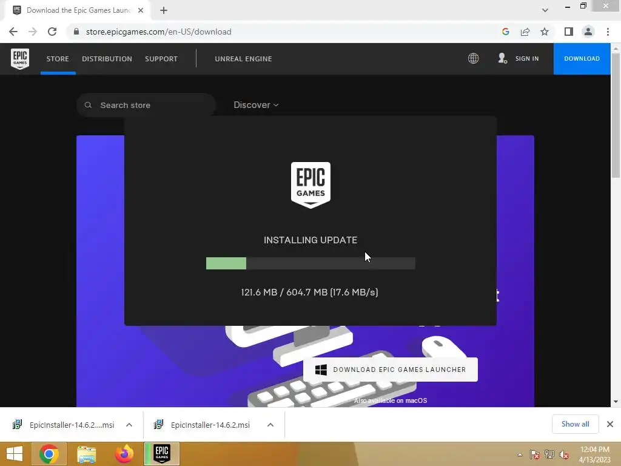Show hidden system tray icons
This screenshot has width=621, height=466.
520,455
